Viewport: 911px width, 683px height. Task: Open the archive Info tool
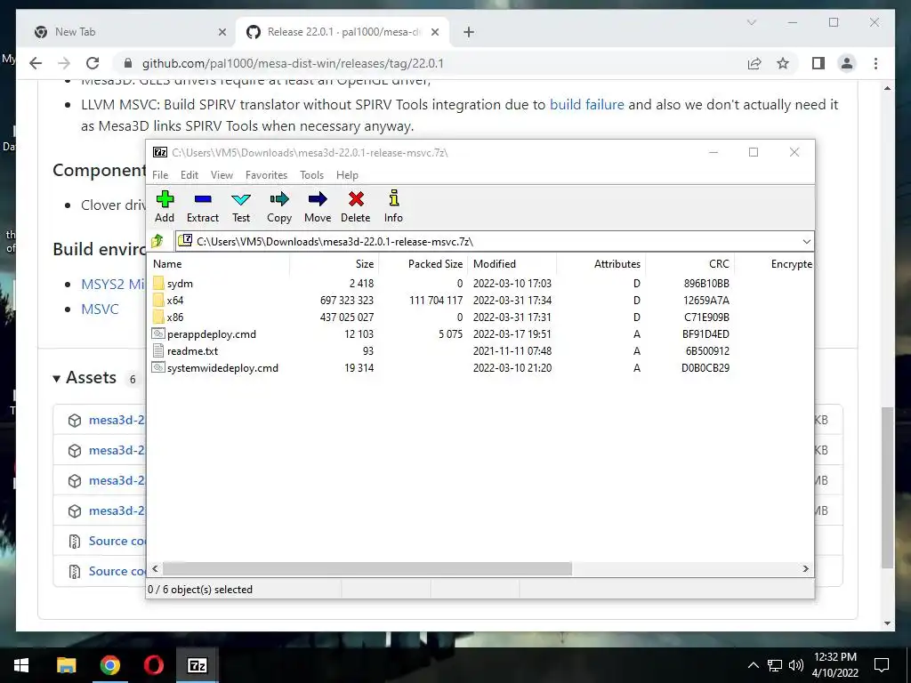coord(394,198)
